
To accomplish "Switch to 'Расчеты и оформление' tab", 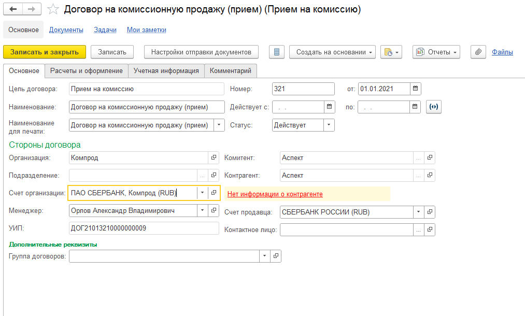I will click(86, 71).
